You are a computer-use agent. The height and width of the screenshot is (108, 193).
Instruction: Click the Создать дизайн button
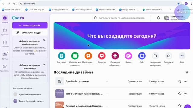(x=30, y=25)
